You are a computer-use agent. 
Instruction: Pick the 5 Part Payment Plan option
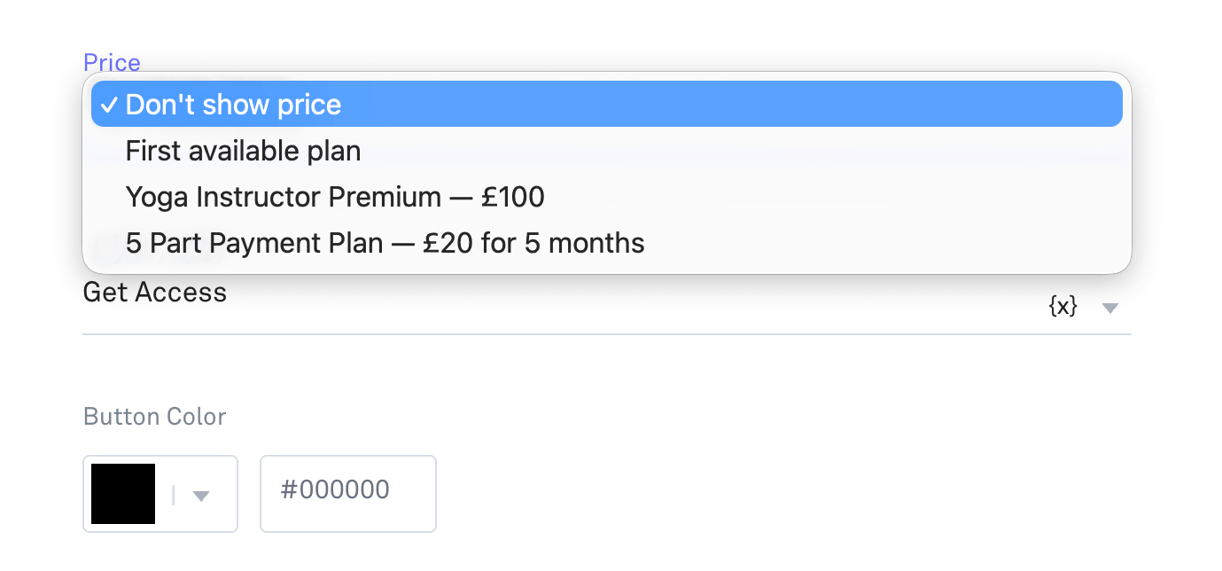click(607, 243)
